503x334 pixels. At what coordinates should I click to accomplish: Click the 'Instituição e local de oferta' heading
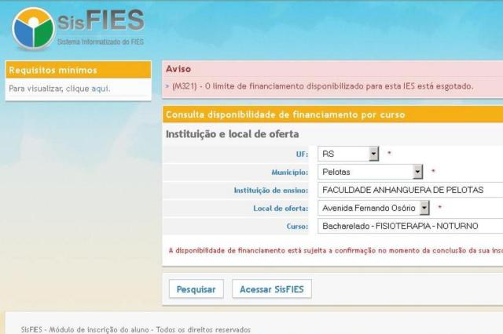(233, 134)
